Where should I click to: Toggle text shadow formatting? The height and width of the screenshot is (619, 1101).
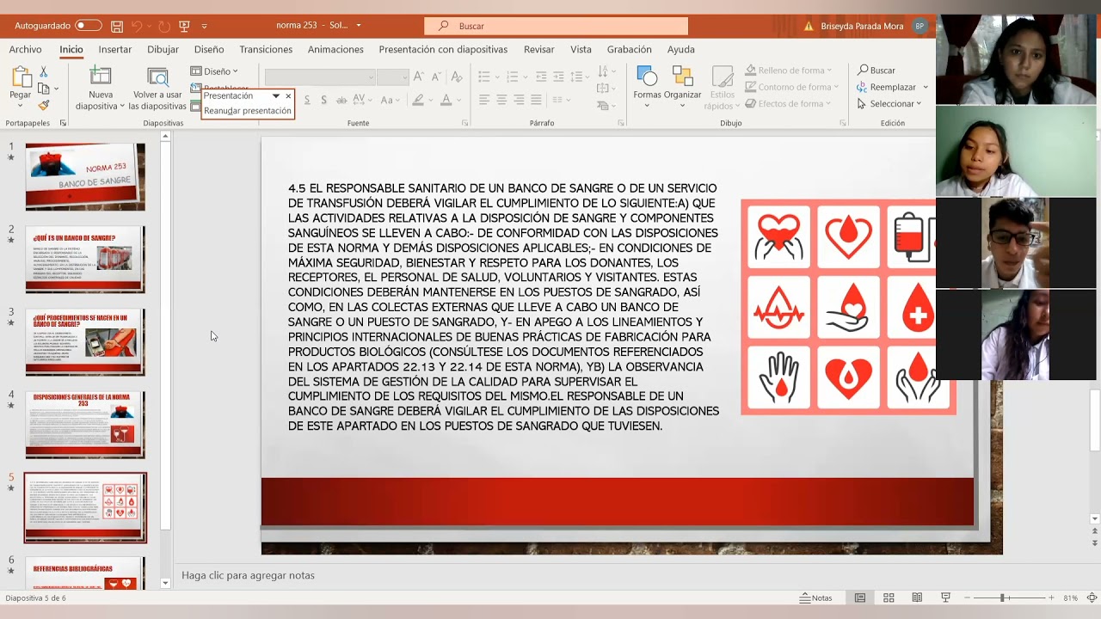coord(323,100)
